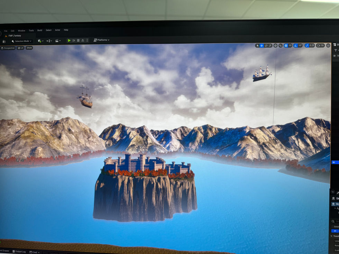Open the Cmd console type dropdown
Image resolution: width=339 pixels, height=254 pixels.
(34, 252)
